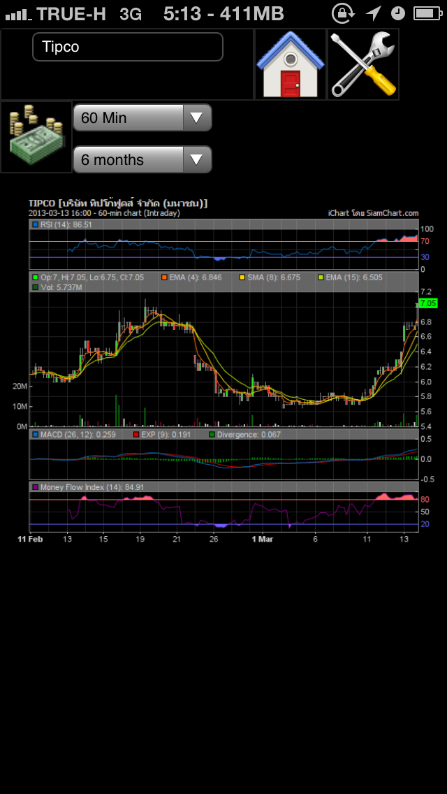Click the 1 Mar date axis label
Screen dimensions: 447x794
point(262,539)
